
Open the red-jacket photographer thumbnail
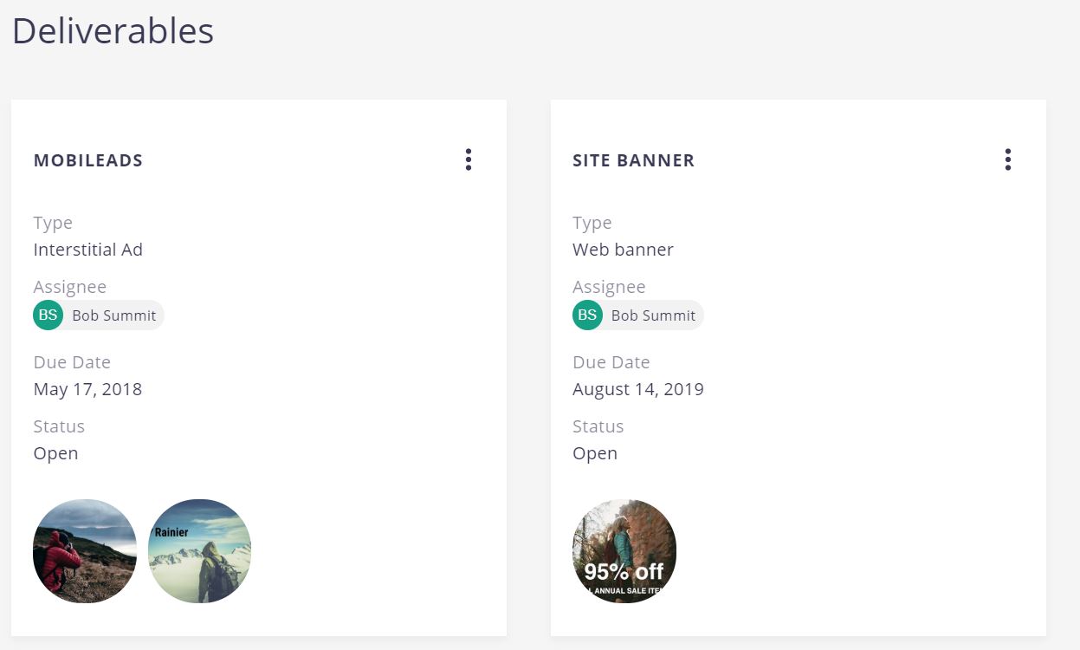[85, 551]
